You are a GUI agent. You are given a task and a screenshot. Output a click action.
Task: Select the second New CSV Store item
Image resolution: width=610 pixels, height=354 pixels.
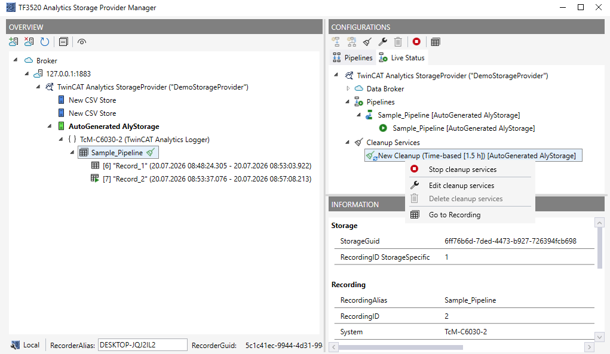[92, 113]
